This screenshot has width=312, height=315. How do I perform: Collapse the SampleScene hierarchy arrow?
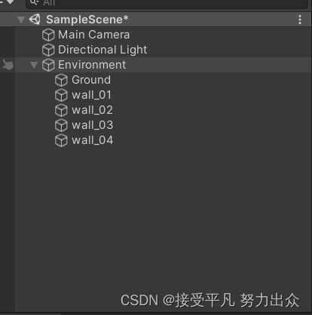21,20
